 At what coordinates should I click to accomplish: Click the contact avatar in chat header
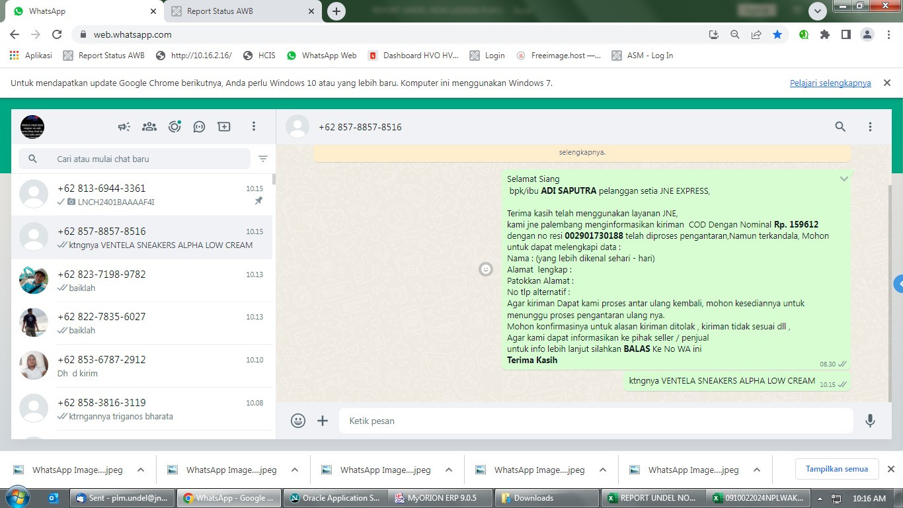tap(297, 126)
